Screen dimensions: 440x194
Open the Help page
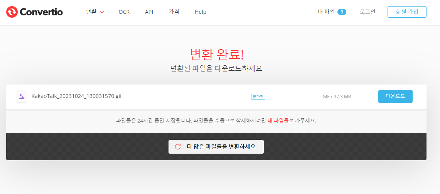[x=201, y=12]
